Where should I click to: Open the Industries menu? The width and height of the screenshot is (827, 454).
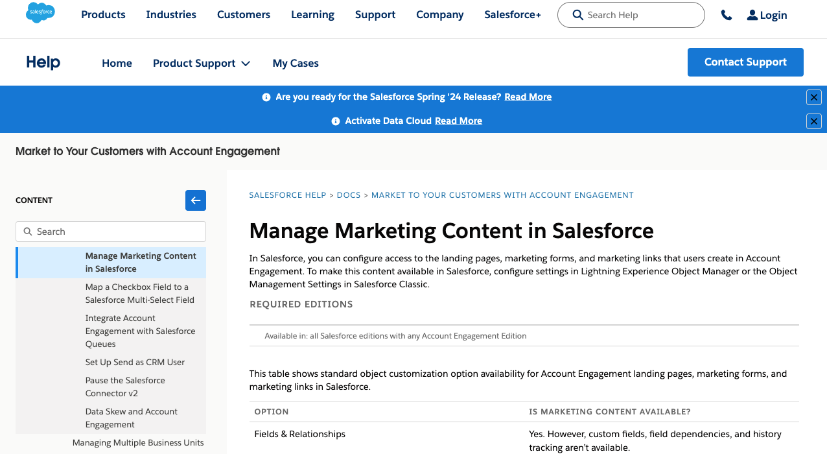171,14
